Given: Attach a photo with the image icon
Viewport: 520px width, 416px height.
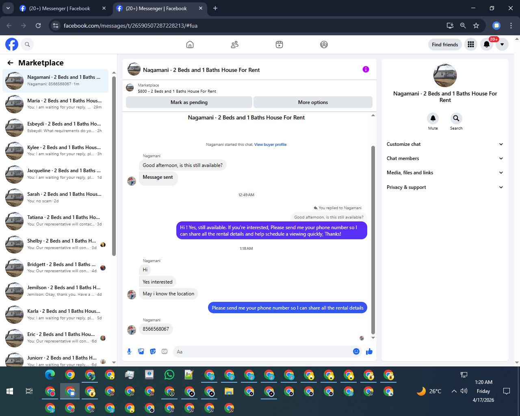Looking at the screenshot, I should tap(141, 351).
